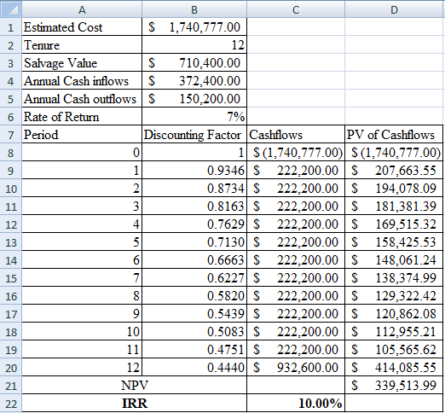
Task: Select row 22 header
Action: pos(11,404)
